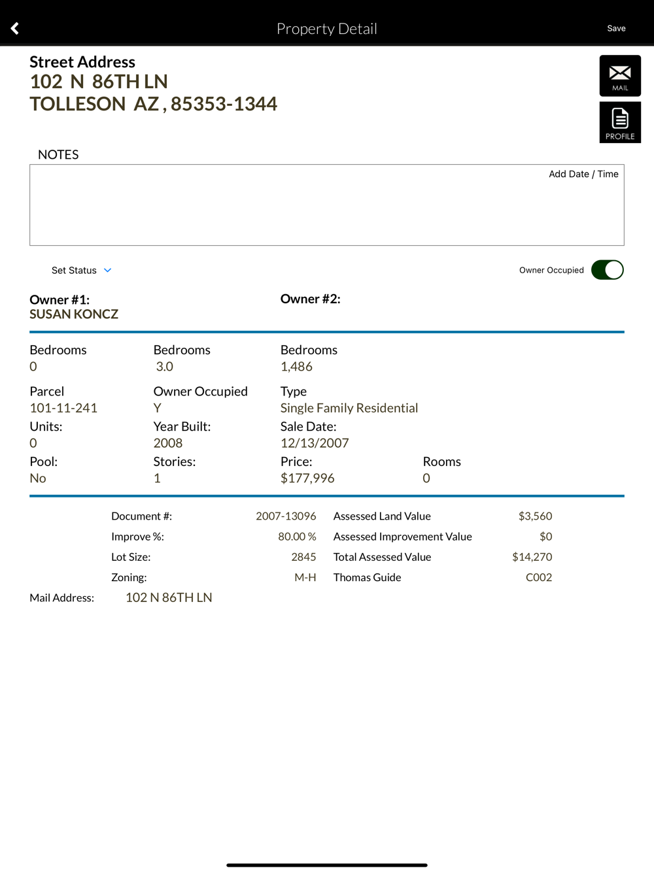Toggle the Owner Occupied switch

tap(608, 270)
